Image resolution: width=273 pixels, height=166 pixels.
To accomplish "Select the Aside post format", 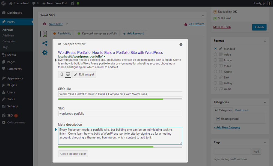I will (x=215, y=55).
